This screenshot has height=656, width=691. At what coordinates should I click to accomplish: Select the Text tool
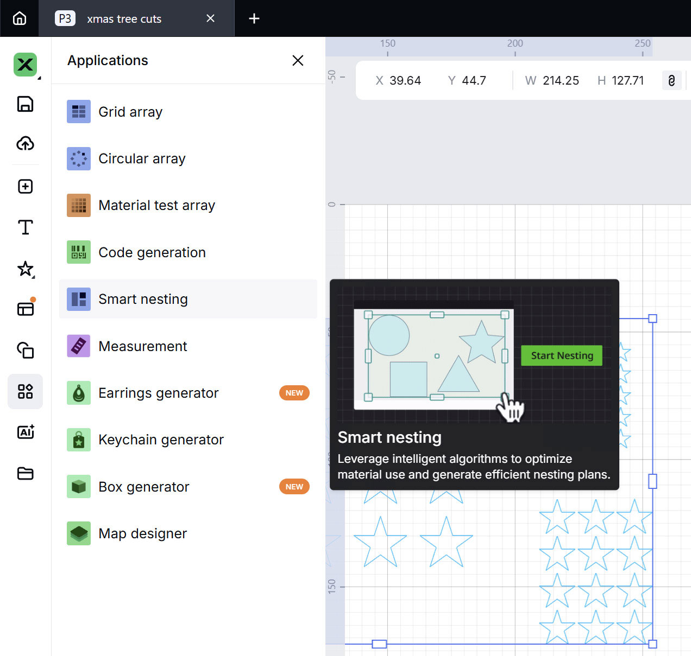25,227
